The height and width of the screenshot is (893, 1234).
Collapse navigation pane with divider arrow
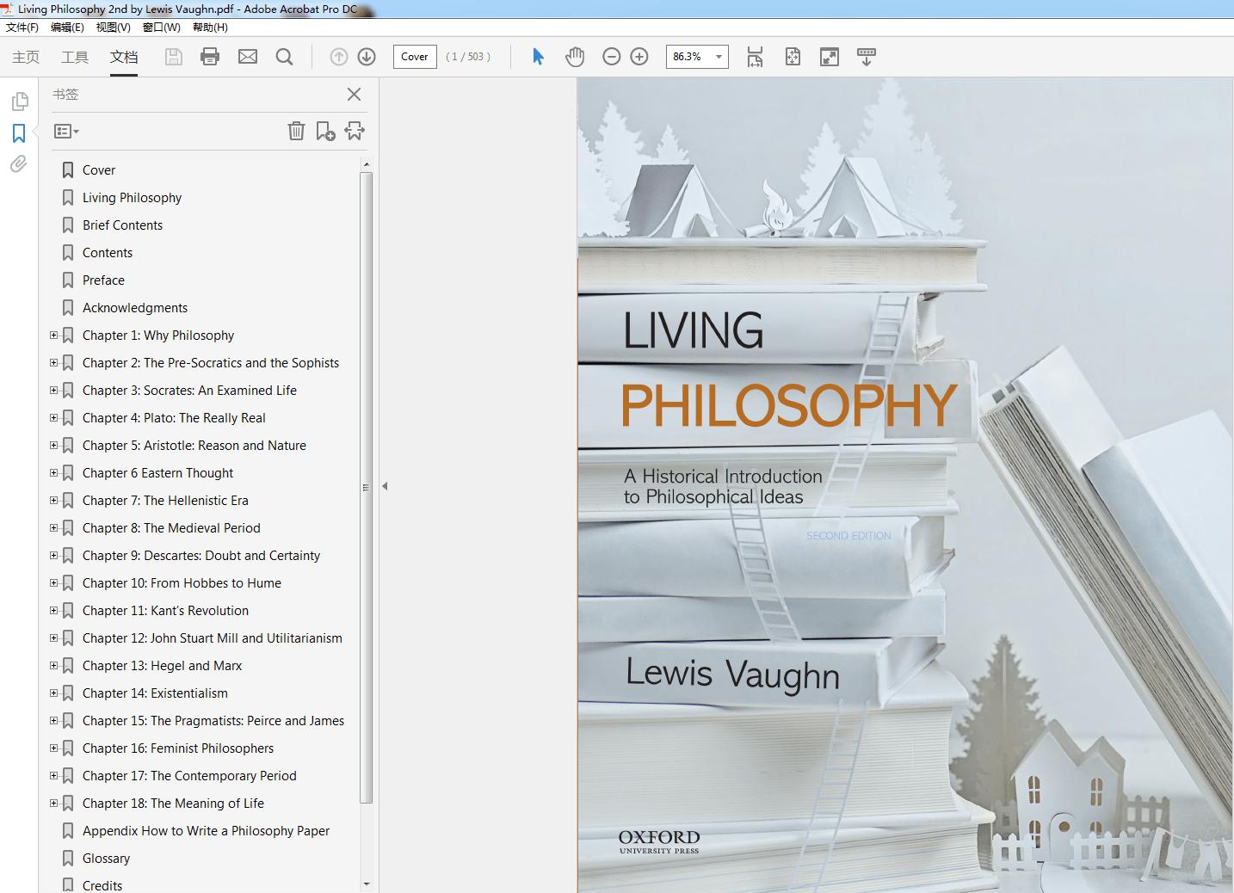[x=385, y=486]
